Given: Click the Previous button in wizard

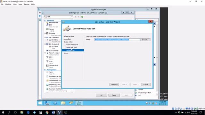Looking at the screenshot, I should 114,84.
